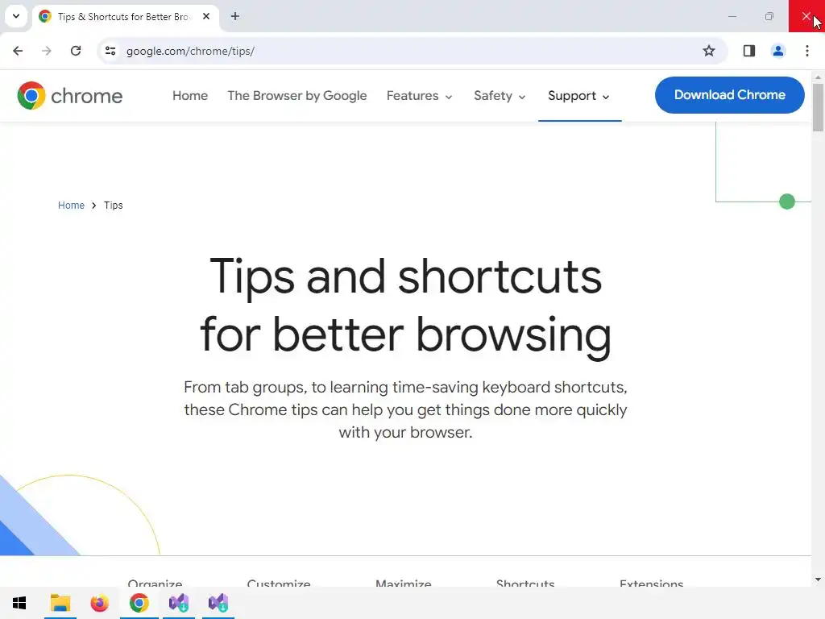This screenshot has height=619, width=825.
Task: Click the address bar URL field
Action: (410, 51)
